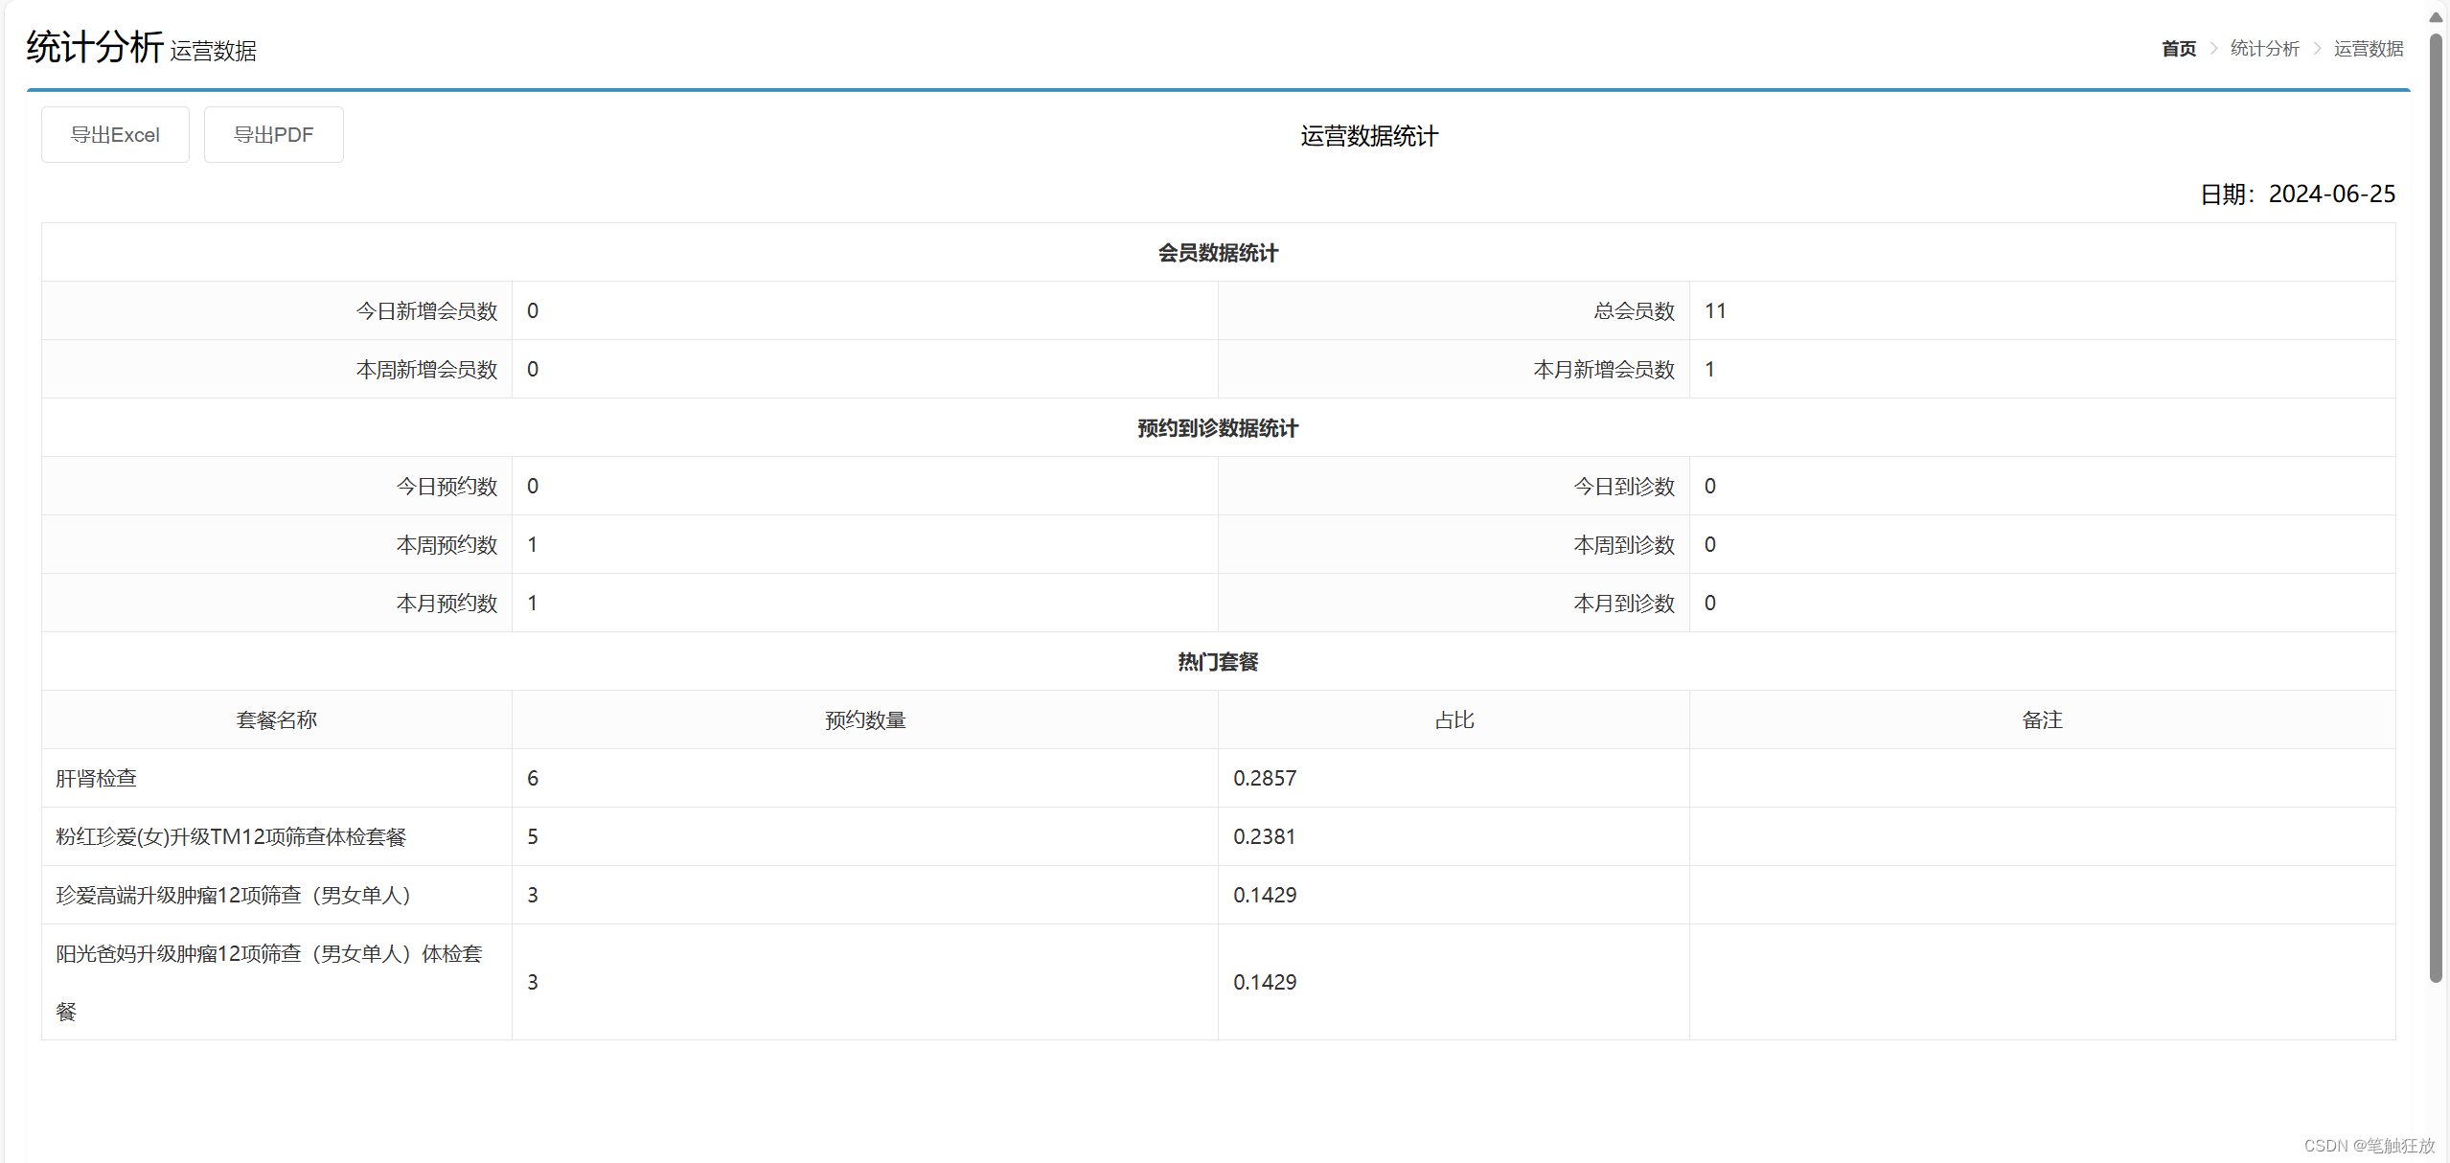Click the 套餐名称 column header
2450x1163 pixels.
tap(276, 720)
